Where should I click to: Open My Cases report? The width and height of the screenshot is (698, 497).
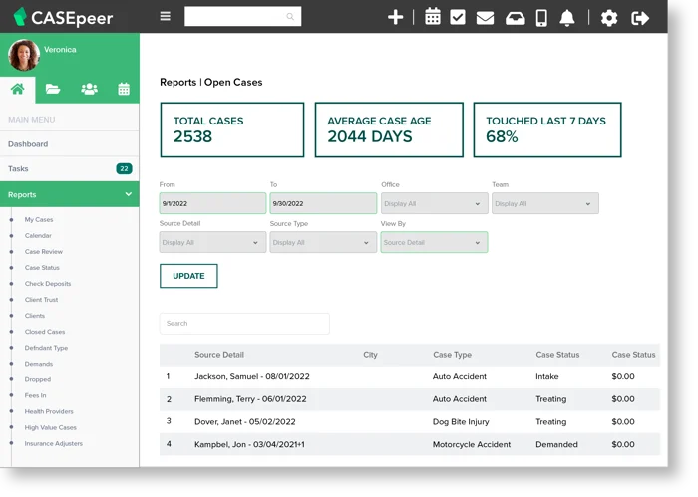point(39,219)
